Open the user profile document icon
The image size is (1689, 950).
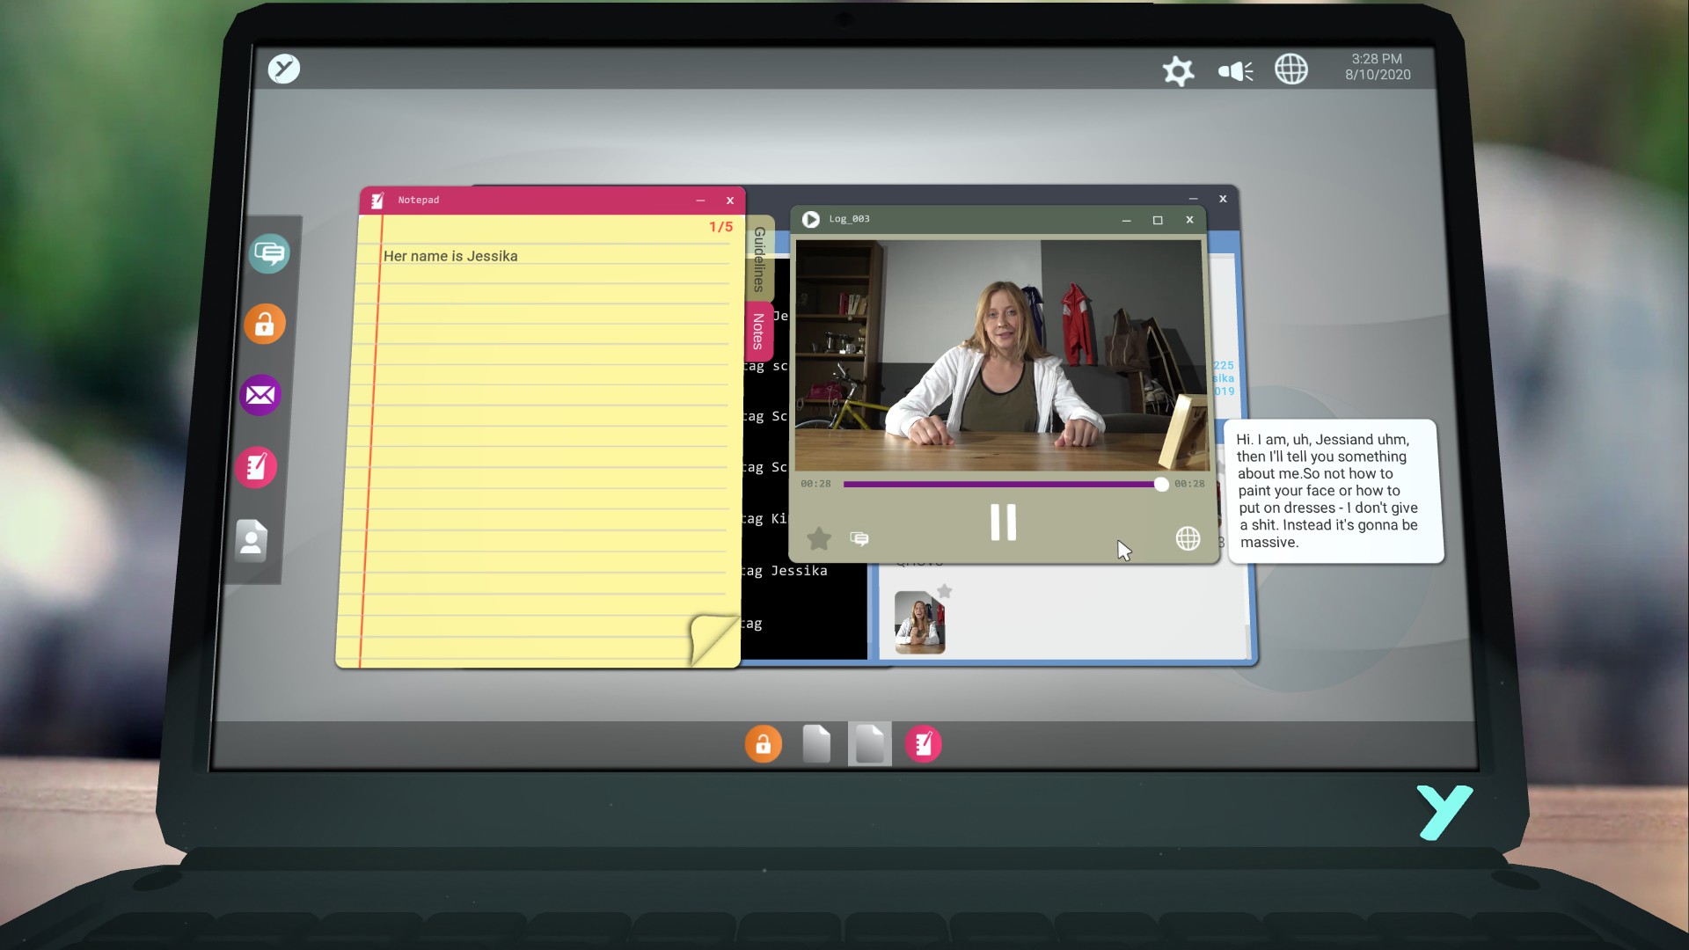click(x=252, y=540)
